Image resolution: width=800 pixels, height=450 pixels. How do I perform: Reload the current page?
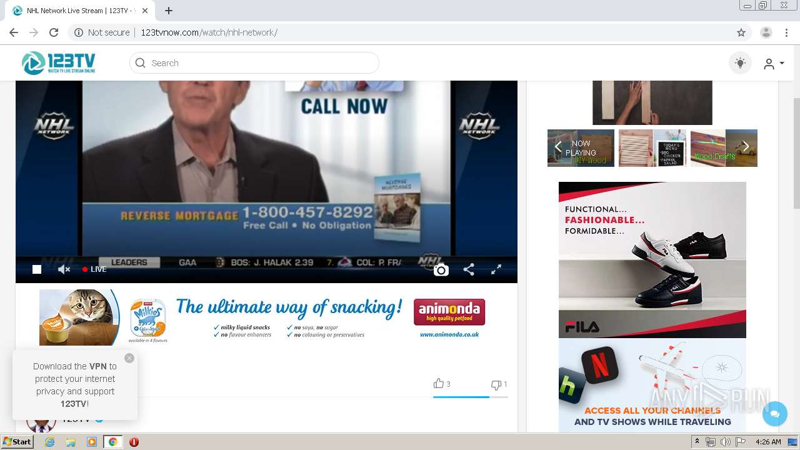click(54, 32)
